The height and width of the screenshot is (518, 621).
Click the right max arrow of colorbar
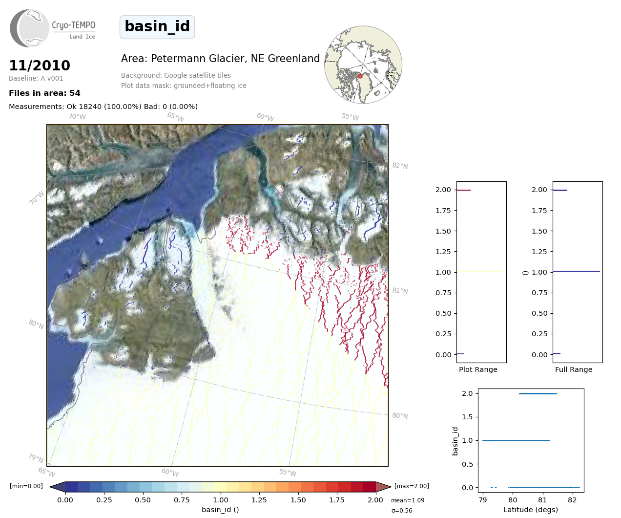coord(383,487)
